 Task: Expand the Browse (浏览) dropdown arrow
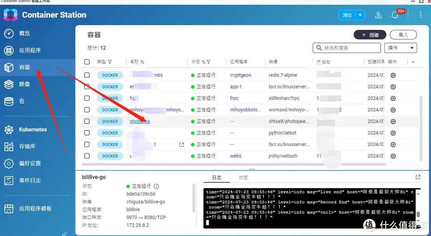pyautogui.click(x=360, y=15)
